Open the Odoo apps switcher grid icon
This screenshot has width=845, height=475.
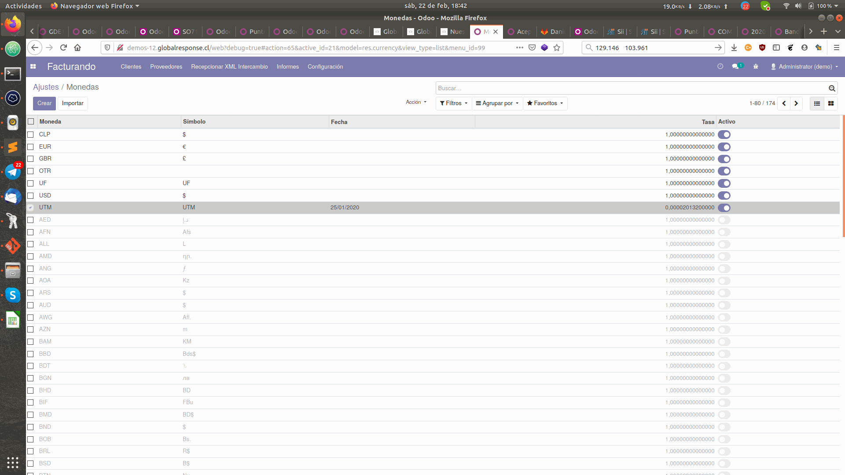[x=33, y=66]
